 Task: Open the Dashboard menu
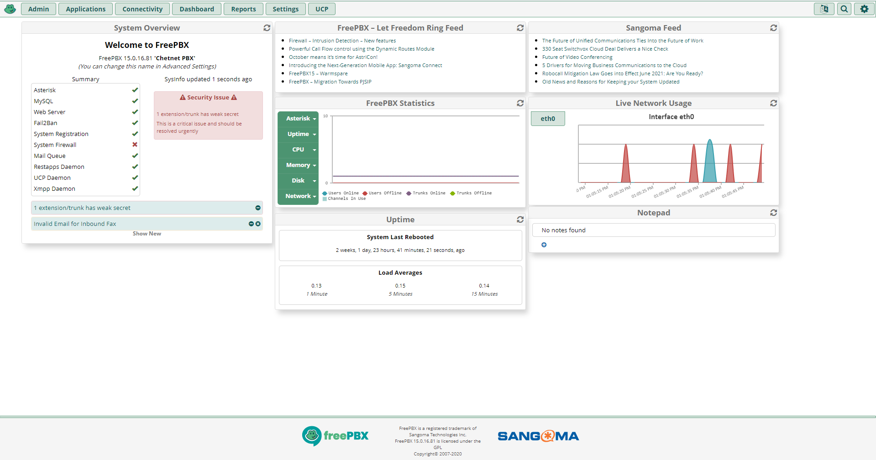197,9
